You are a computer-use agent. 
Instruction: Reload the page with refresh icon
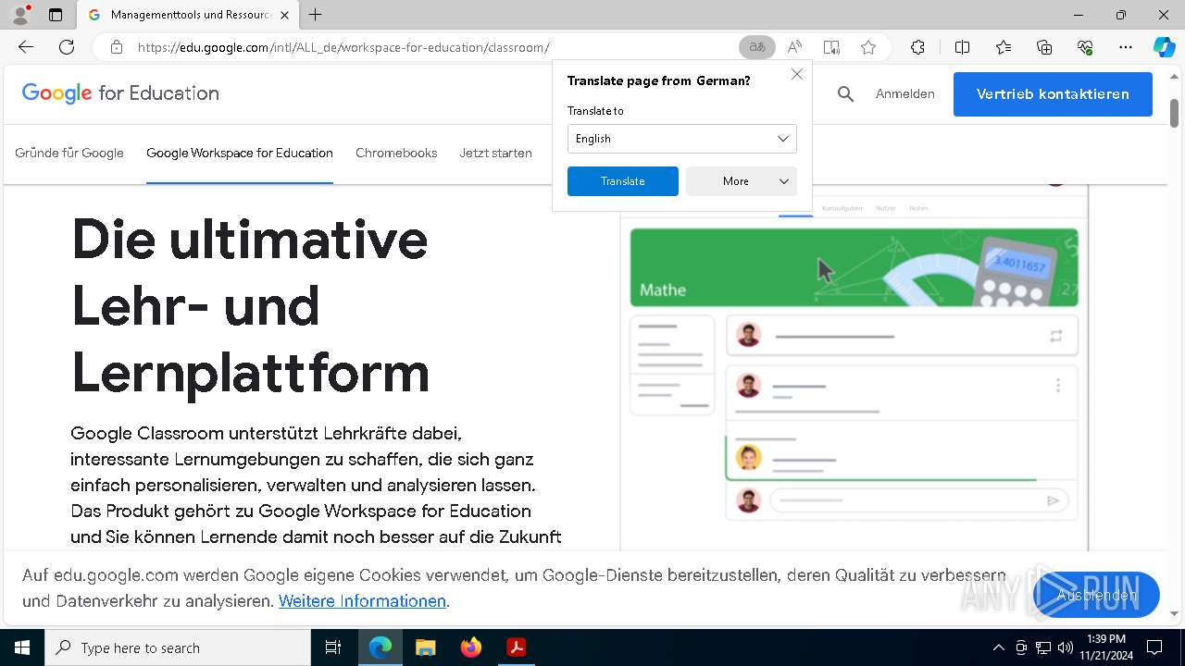67,47
